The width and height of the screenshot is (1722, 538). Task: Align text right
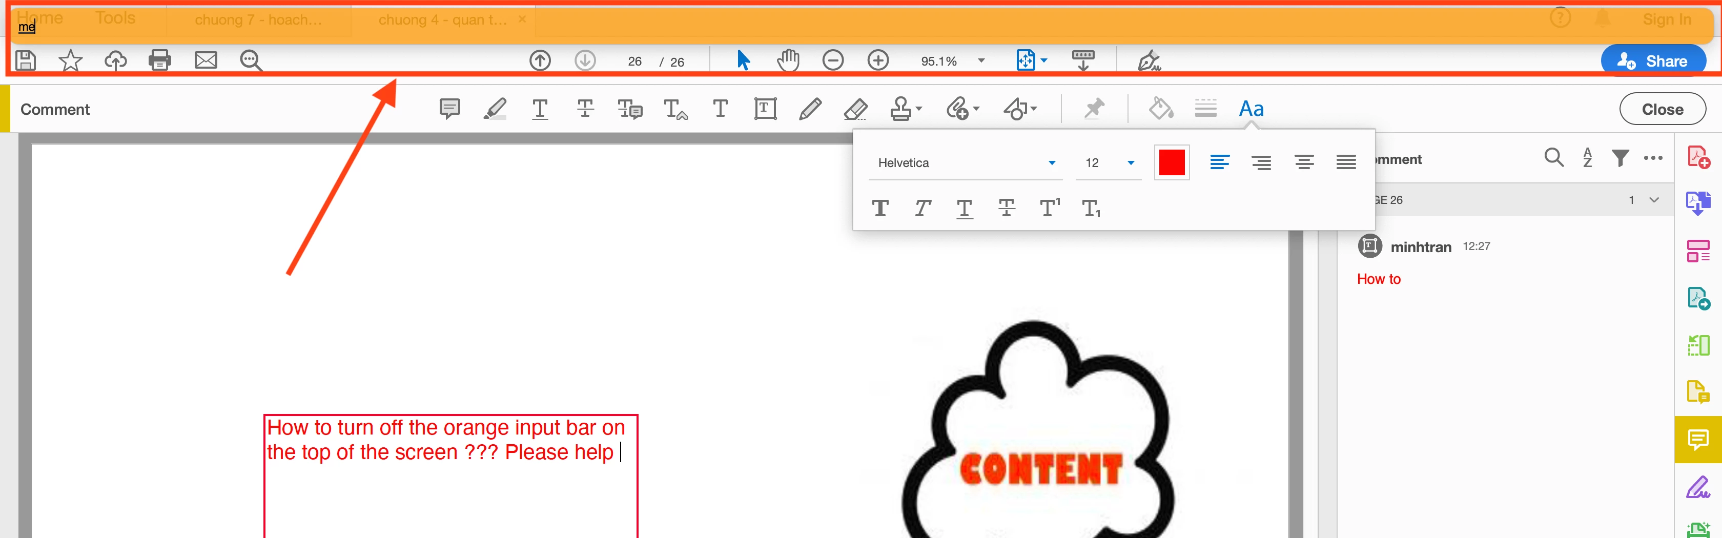pos(1262,162)
